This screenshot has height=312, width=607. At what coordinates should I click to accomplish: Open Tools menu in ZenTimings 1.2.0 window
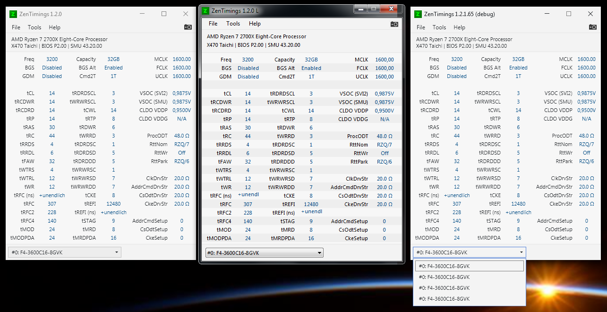tap(34, 27)
